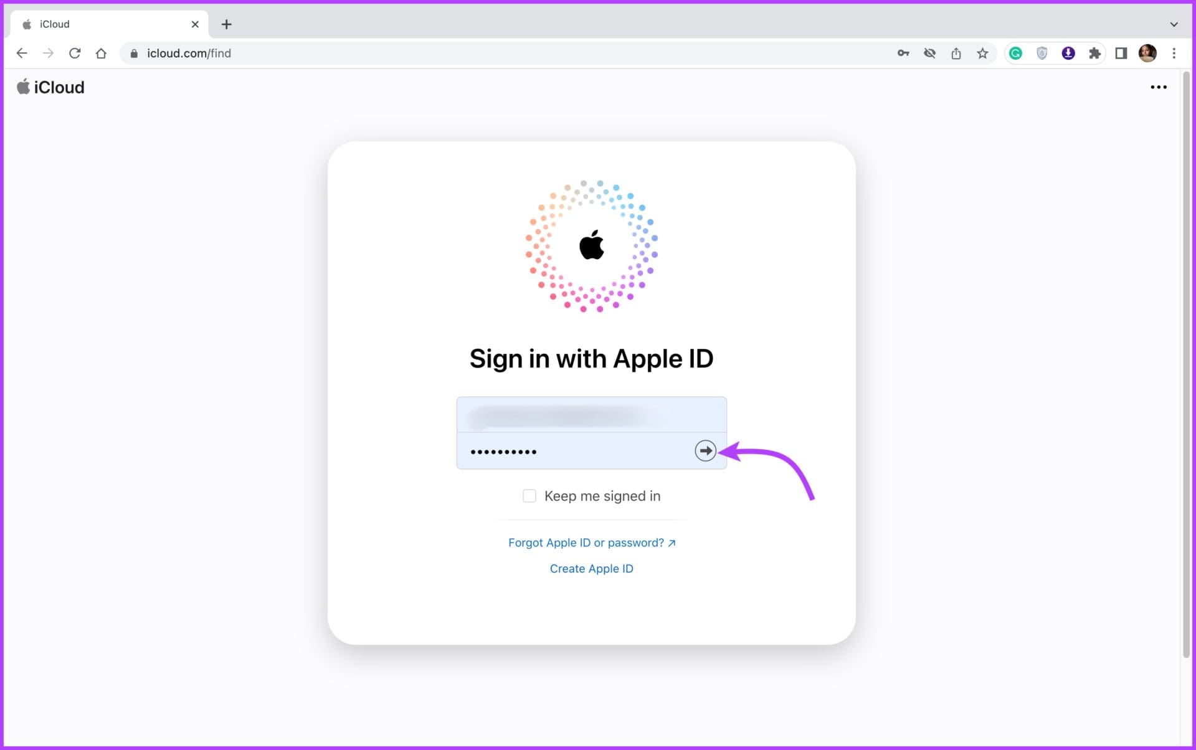
Task: Open the Chrome three-dot menu
Action: [x=1174, y=54]
